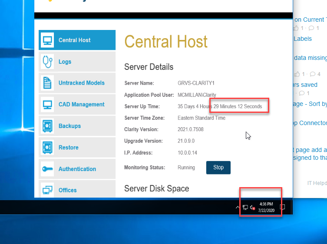Click the CAD Management monitor icon
The height and width of the screenshot is (244, 327).
pos(47,105)
